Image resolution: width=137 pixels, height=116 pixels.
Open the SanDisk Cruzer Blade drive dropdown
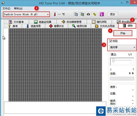tap(26, 14)
